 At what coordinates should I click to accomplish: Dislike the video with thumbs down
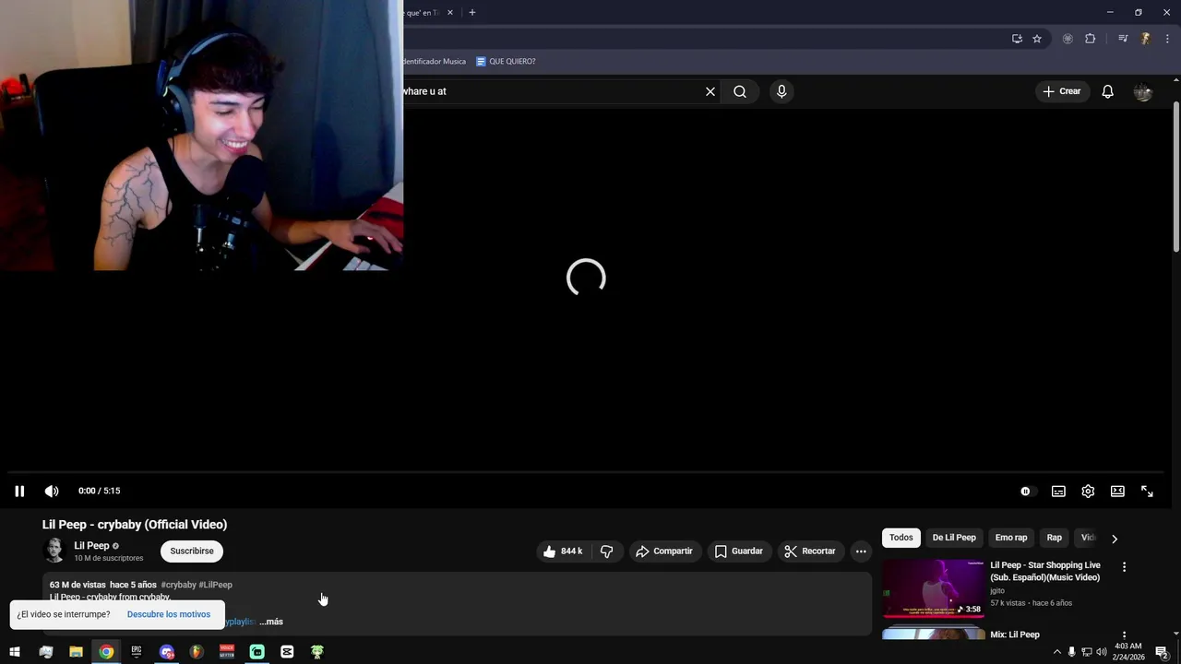coord(607,551)
